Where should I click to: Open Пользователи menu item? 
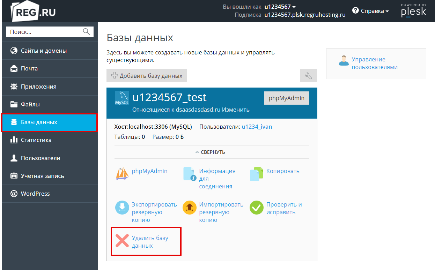[x=50, y=158]
